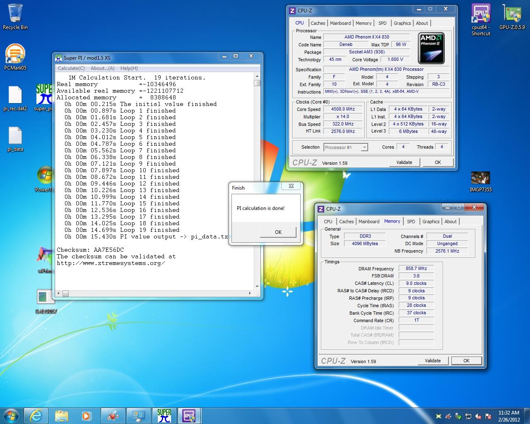Click the Core Voltage 1.600 V field

pos(395,59)
